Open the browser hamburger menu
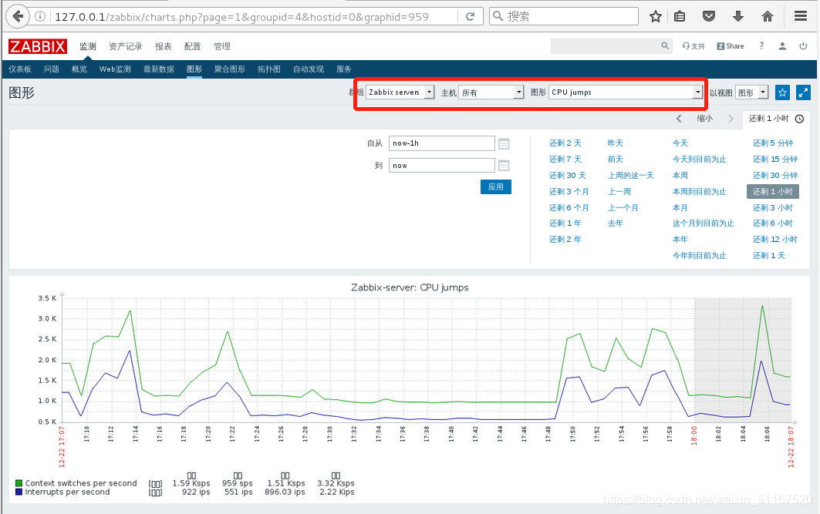820x514 pixels. point(800,16)
